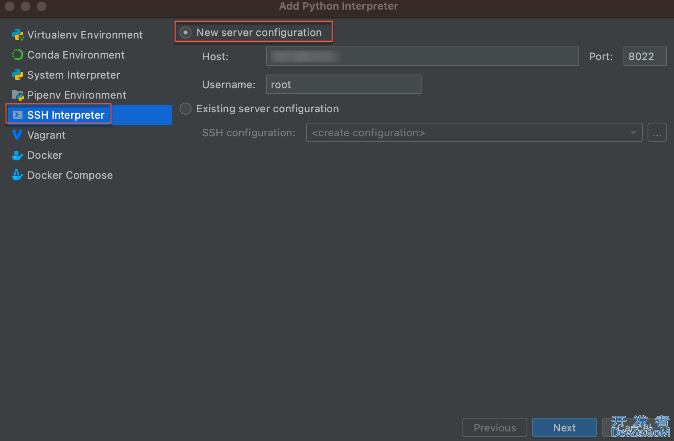Click the Virtualenv Environment python icon
The height and width of the screenshot is (441, 674).
18,35
